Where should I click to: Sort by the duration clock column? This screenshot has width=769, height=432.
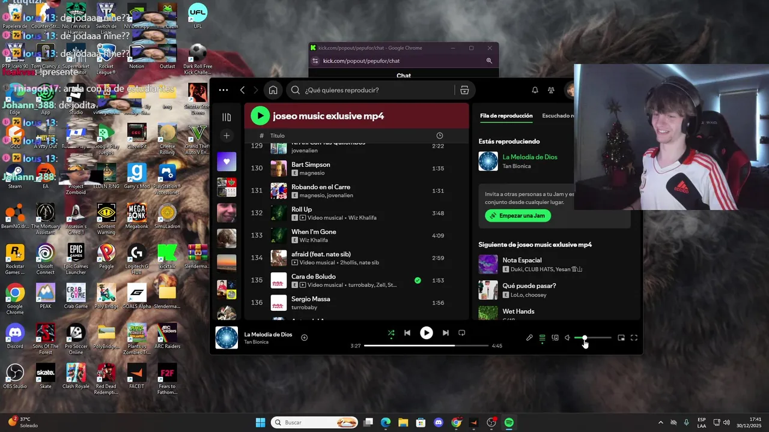click(439, 136)
